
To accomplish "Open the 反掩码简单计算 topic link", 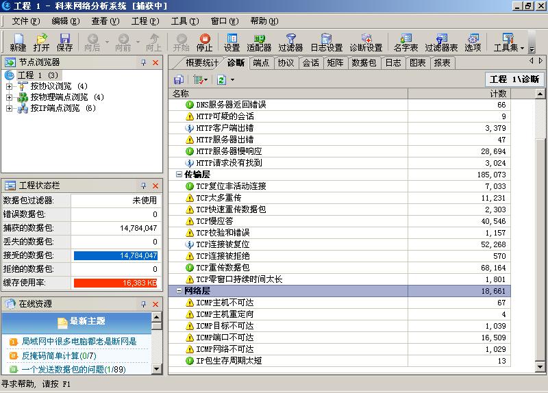I will coord(59,355).
